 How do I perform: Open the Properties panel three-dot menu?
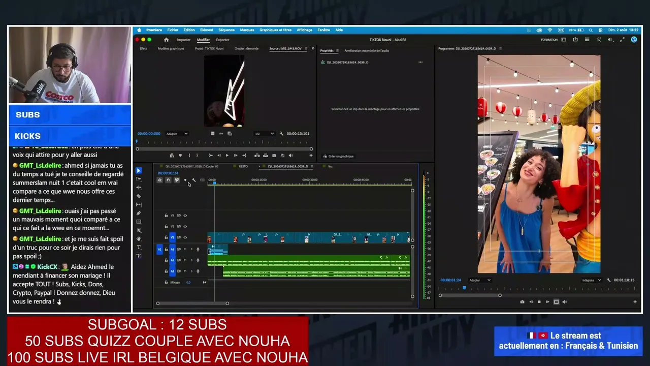click(x=420, y=62)
